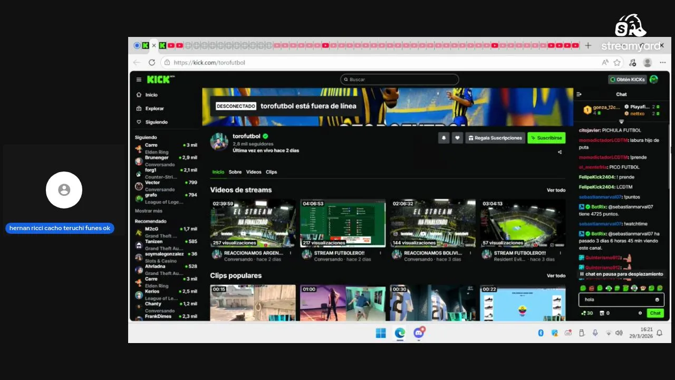Open grafo channel in sidebar
Screen dimensions: 675x380
point(166,198)
